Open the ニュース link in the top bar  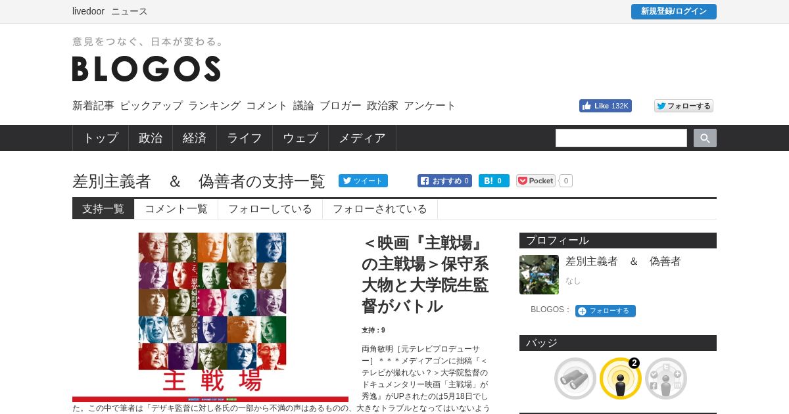[x=130, y=11]
